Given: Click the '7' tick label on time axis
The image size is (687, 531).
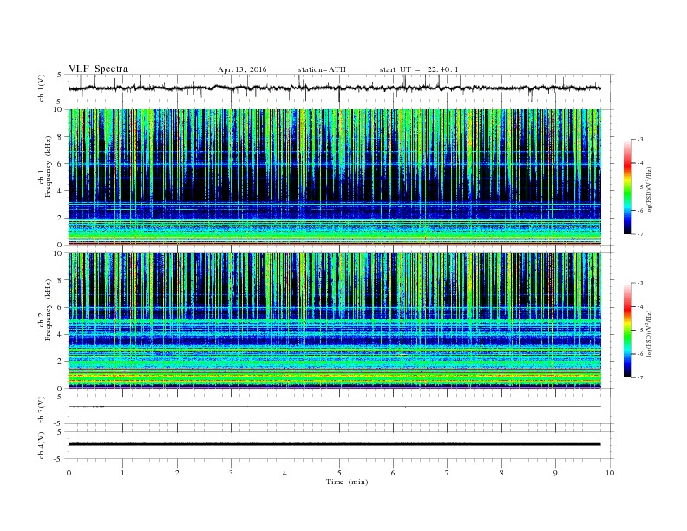Looking at the screenshot, I should (x=448, y=473).
